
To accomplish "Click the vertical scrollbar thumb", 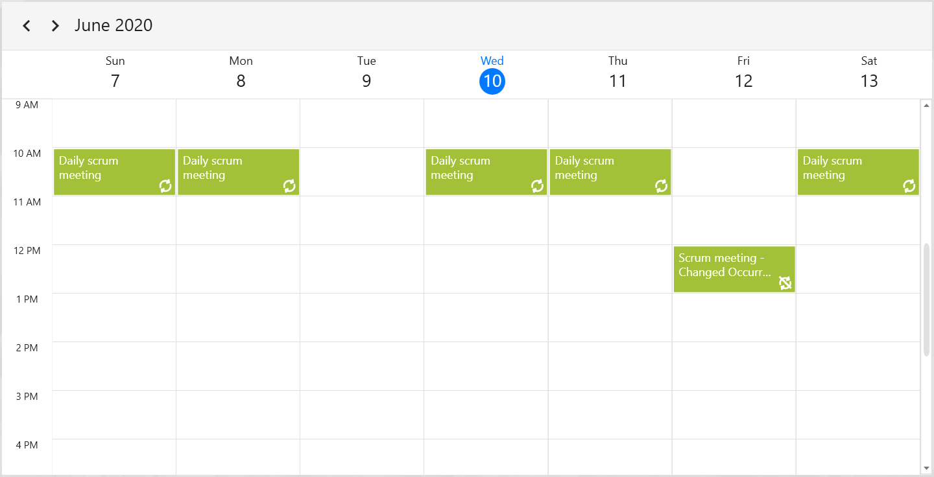I will 926,298.
